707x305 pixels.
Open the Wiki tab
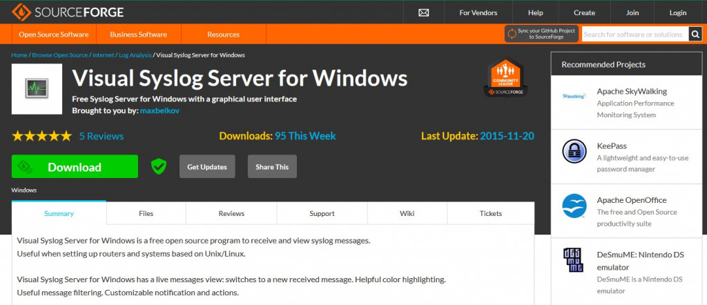(x=407, y=213)
